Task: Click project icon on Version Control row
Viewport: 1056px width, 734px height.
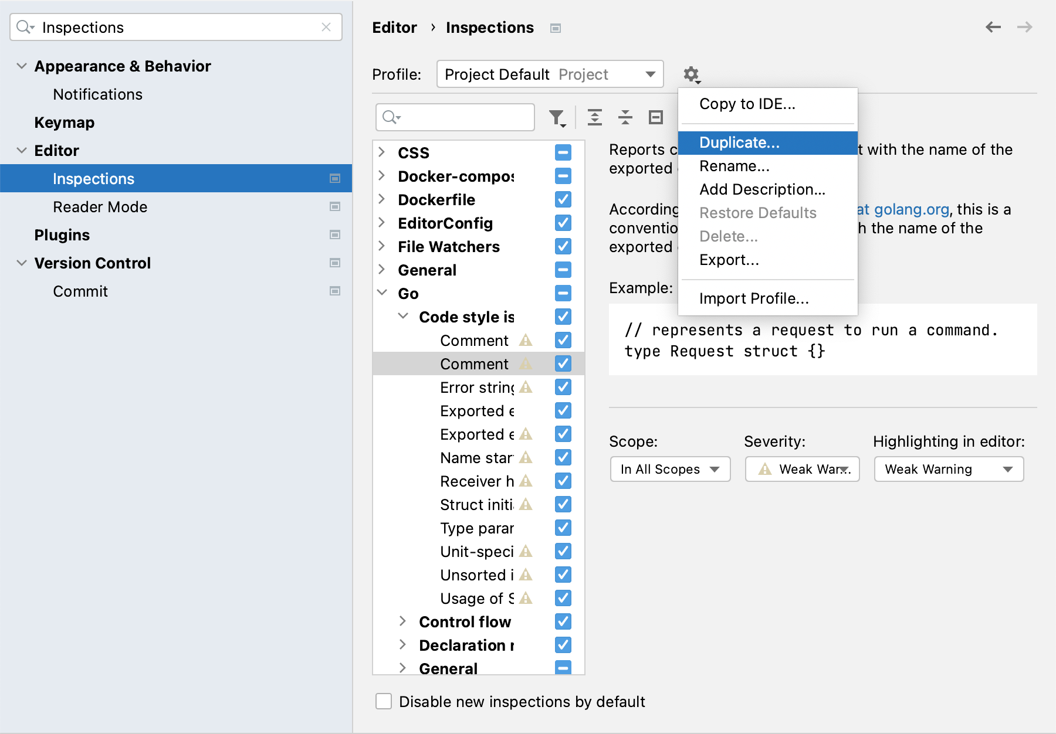Action: (335, 263)
